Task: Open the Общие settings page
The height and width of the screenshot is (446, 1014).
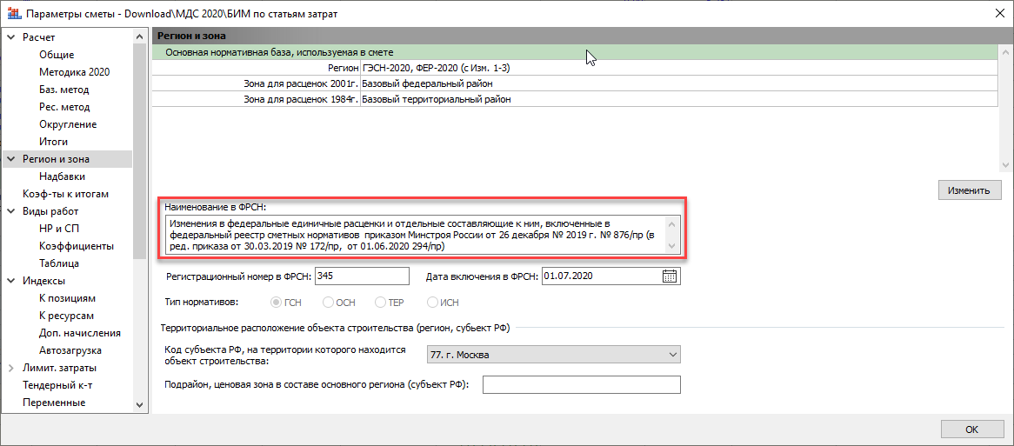Action: click(x=57, y=55)
